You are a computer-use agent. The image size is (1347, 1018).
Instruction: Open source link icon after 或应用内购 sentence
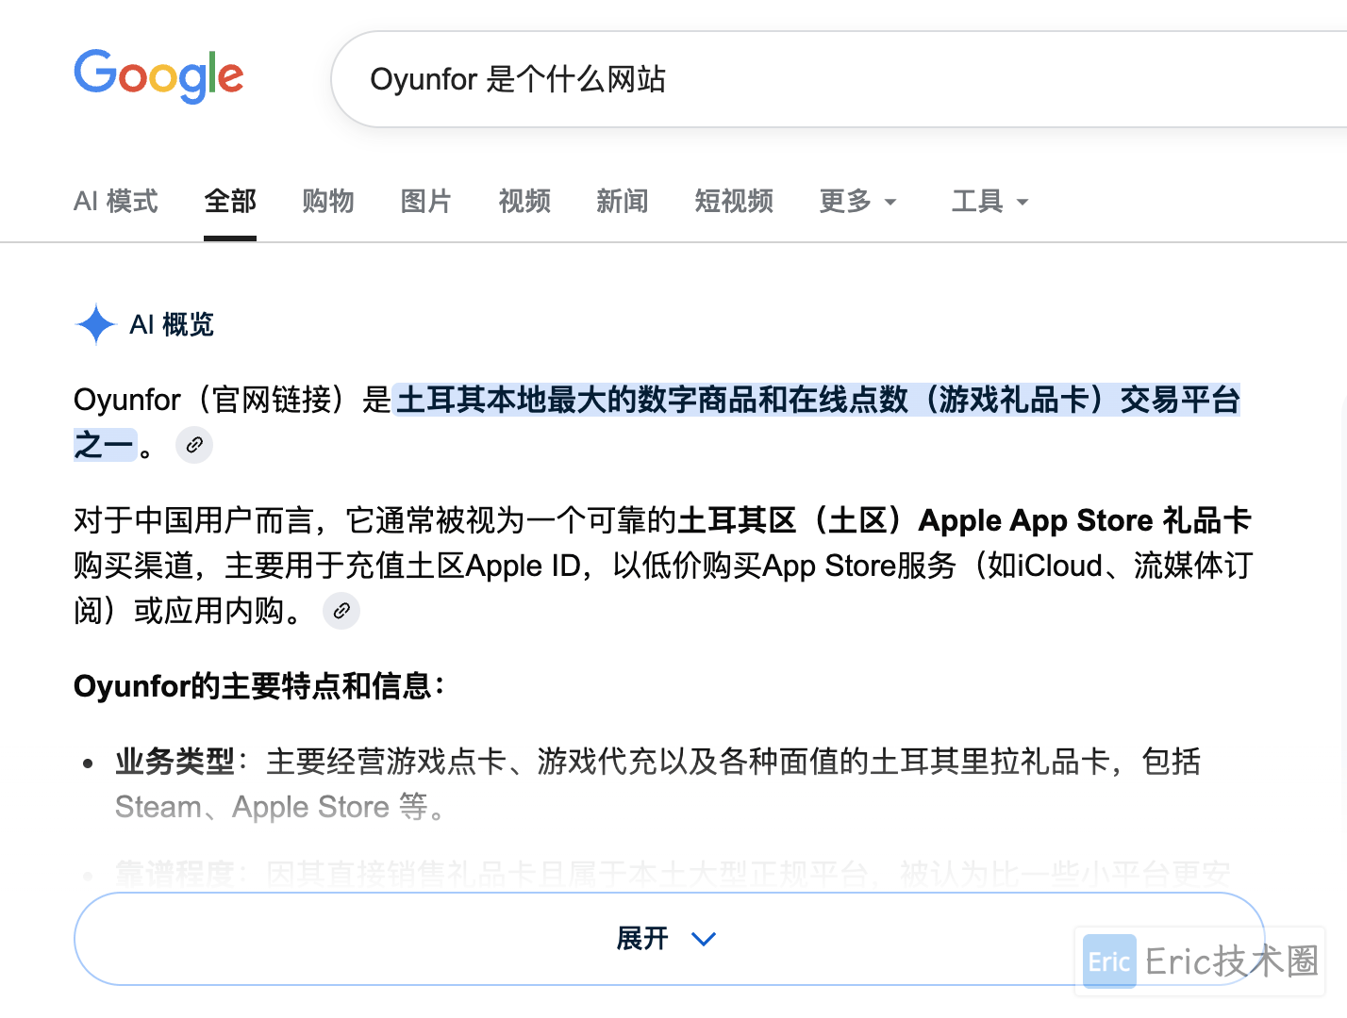341,611
